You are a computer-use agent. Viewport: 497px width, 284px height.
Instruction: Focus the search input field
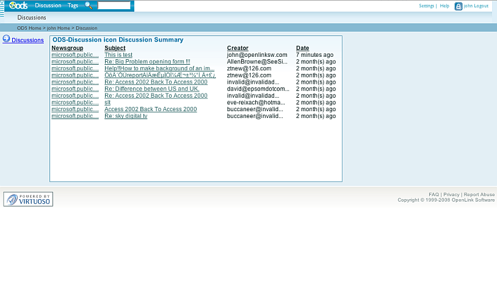tap(114, 5)
